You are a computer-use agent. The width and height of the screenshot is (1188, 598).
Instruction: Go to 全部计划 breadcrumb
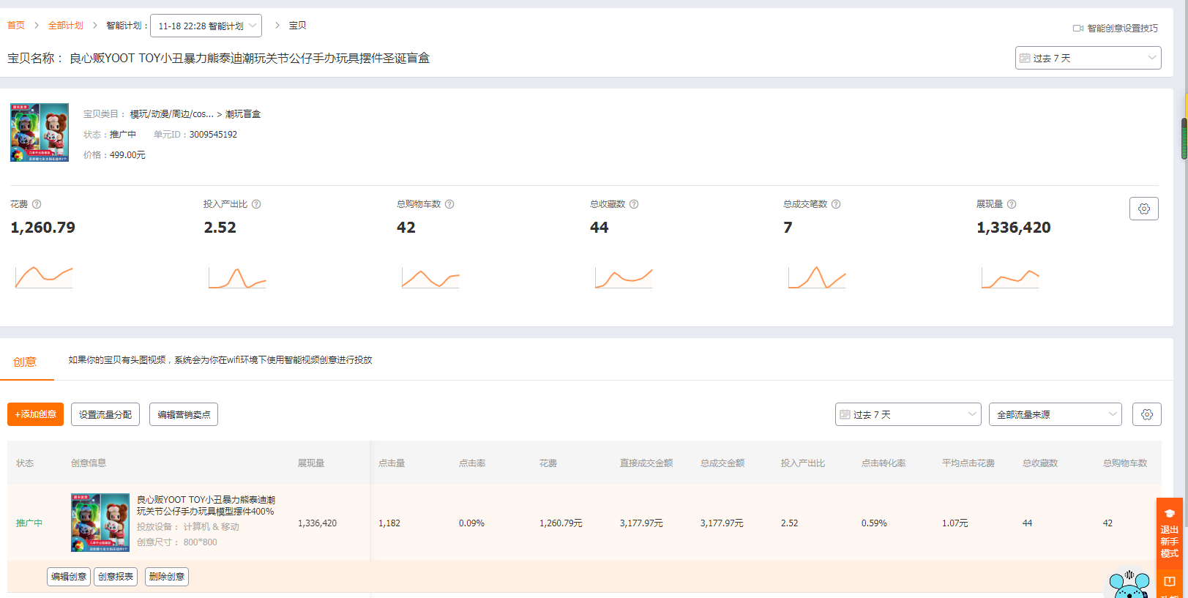pyautogui.click(x=66, y=26)
